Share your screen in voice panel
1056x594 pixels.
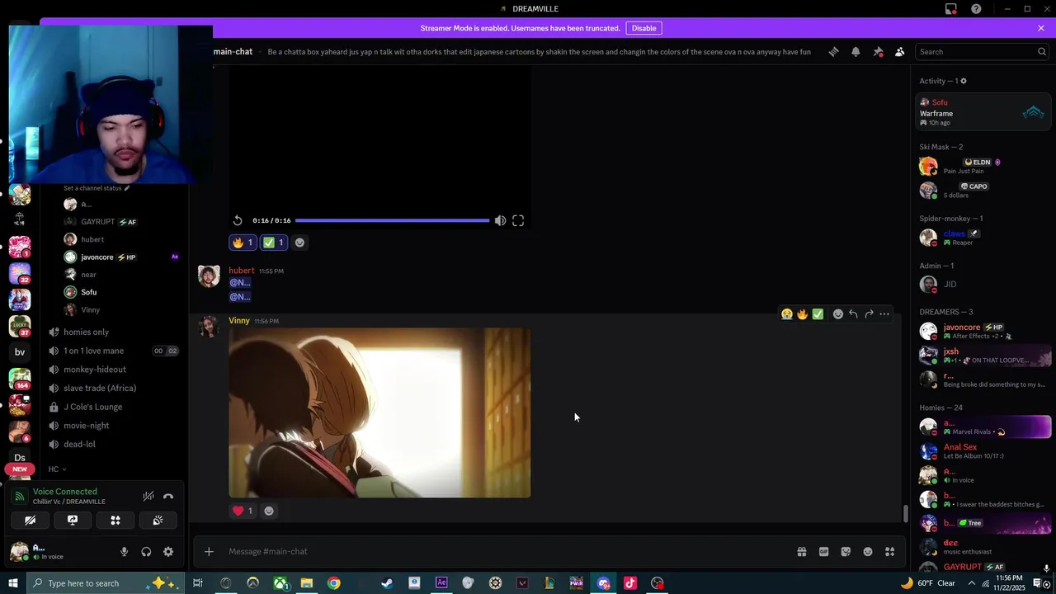pos(73,520)
